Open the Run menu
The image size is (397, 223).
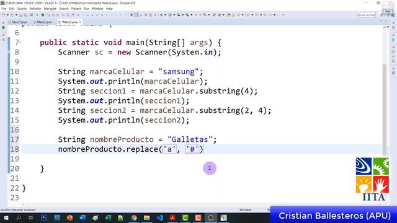coord(86,9)
